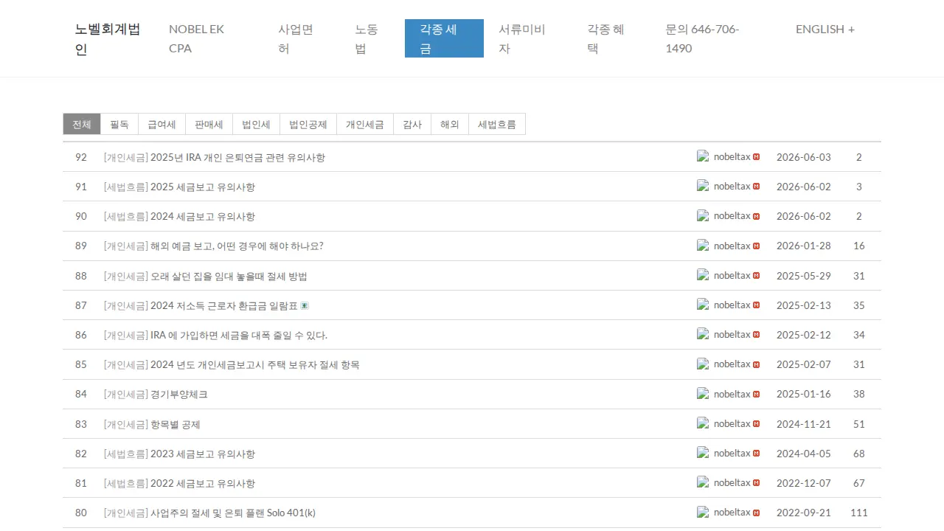The width and height of the screenshot is (944, 531).
Task: Click the date 2022-12-07 in row 81
Action: [804, 483]
